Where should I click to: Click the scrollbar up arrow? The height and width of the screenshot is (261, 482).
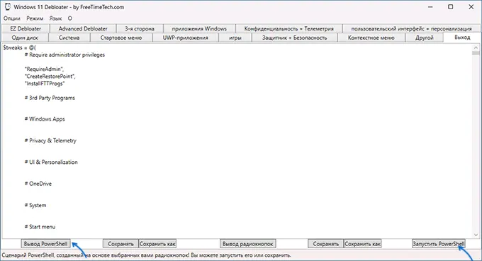(476, 48)
